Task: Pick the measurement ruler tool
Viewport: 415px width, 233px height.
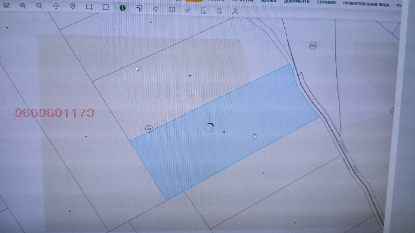Action: click(x=139, y=9)
